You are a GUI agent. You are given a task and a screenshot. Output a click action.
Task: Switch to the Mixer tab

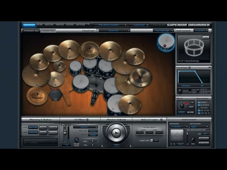click(40, 25)
